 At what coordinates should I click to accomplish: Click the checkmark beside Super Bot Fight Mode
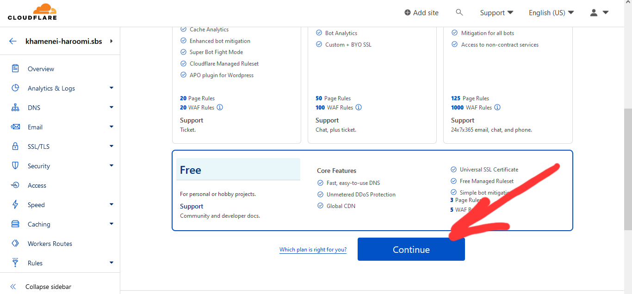pos(183,52)
